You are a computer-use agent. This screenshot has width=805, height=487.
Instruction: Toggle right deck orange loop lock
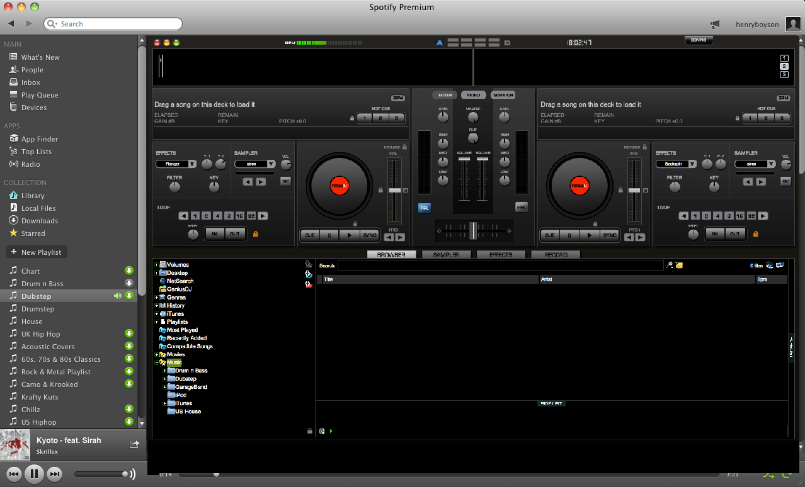755,234
